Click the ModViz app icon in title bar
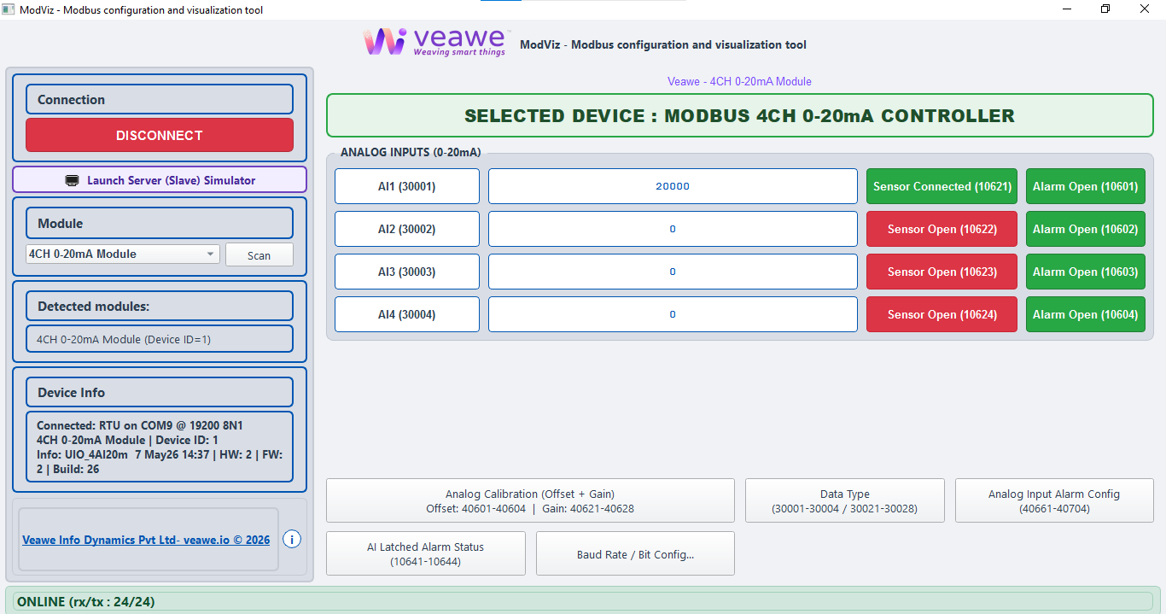Image resolution: width=1166 pixels, height=614 pixels. click(x=9, y=10)
